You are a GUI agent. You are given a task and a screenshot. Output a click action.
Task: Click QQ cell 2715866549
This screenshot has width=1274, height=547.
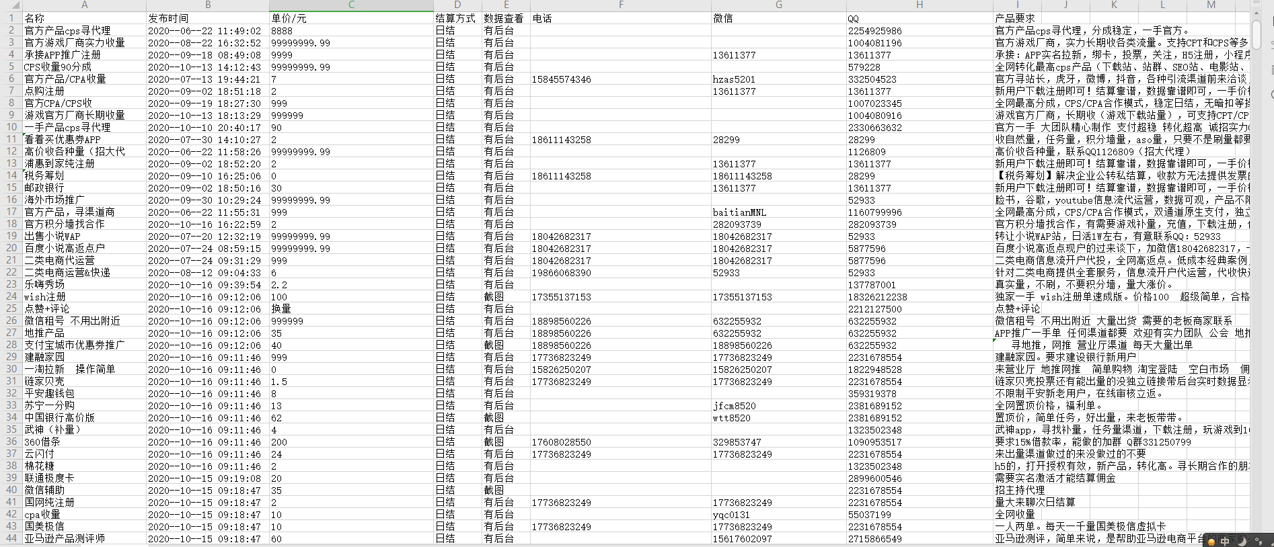pyautogui.click(x=920, y=538)
